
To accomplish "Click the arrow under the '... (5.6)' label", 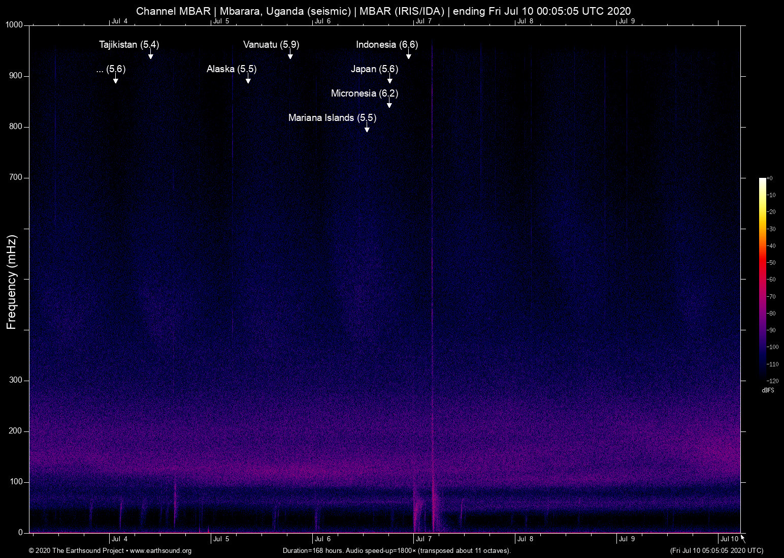I will pos(115,79).
